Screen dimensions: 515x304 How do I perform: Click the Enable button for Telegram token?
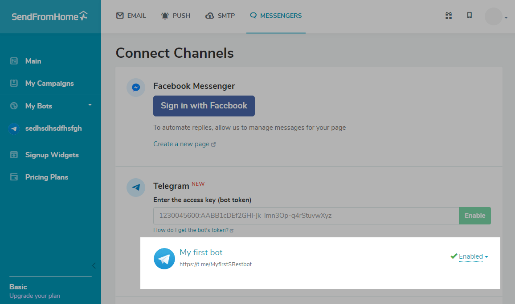click(475, 216)
